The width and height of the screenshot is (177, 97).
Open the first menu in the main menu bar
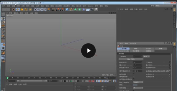[x=4, y=6]
